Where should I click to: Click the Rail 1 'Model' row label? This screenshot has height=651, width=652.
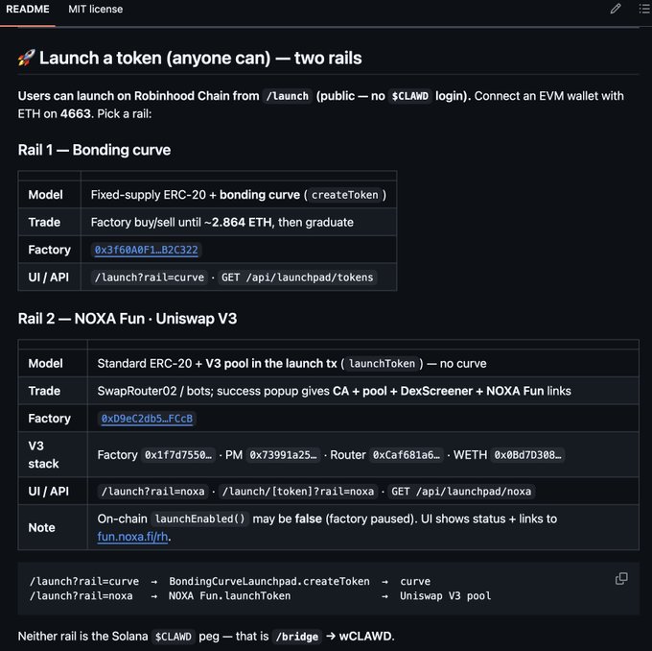pos(45,195)
